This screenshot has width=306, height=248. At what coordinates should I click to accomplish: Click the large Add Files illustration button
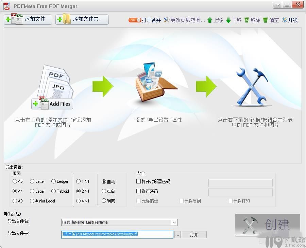(x=52, y=104)
